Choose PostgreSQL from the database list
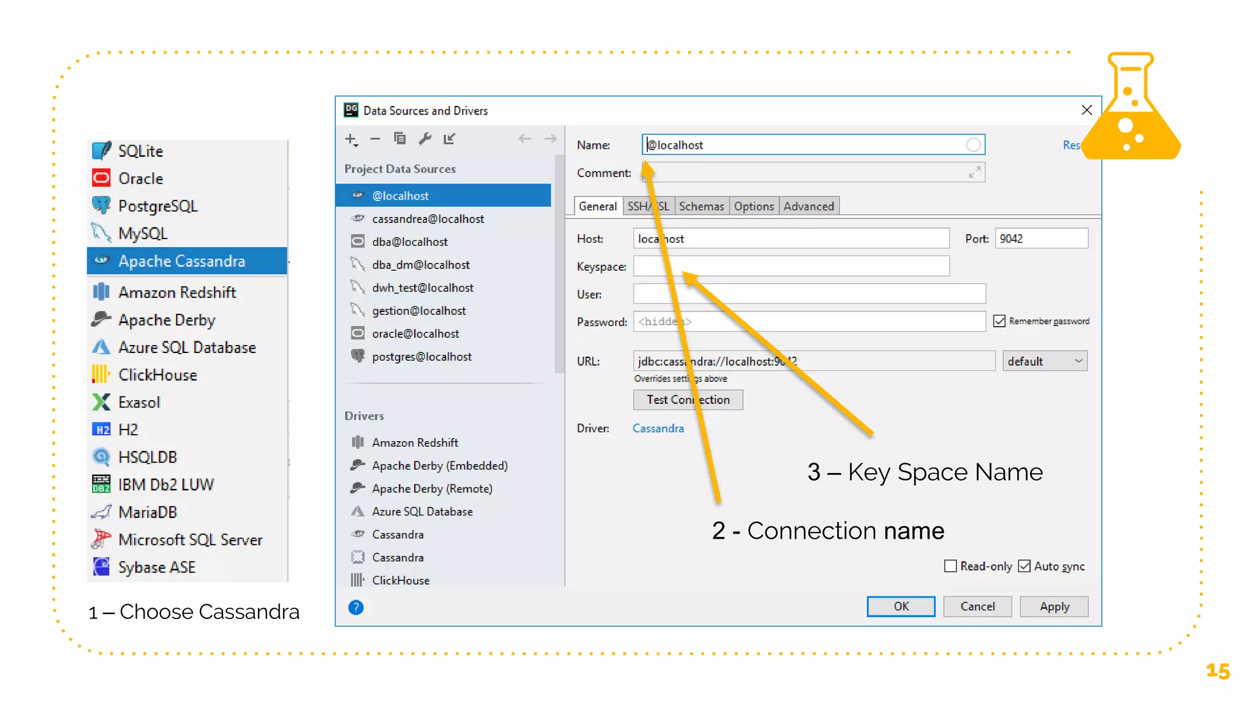 click(x=188, y=206)
